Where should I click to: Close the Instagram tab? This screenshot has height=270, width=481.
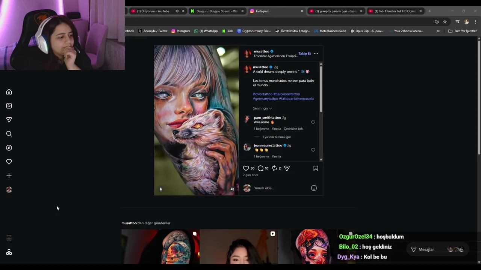pos(302,11)
